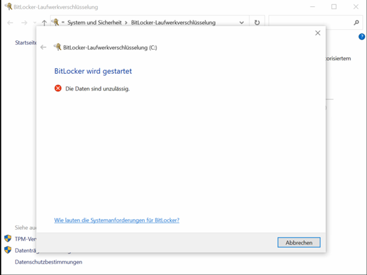Expand the address bar history dropdown

tap(241, 23)
